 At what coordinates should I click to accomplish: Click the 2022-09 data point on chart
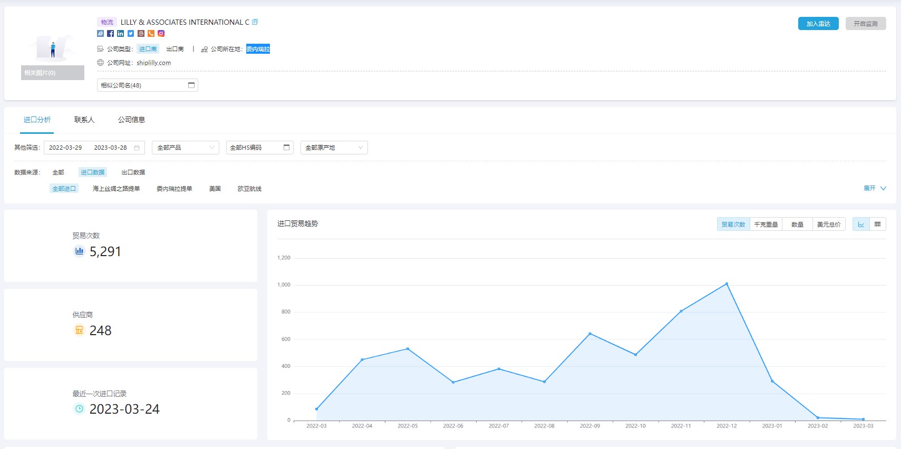click(x=590, y=334)
